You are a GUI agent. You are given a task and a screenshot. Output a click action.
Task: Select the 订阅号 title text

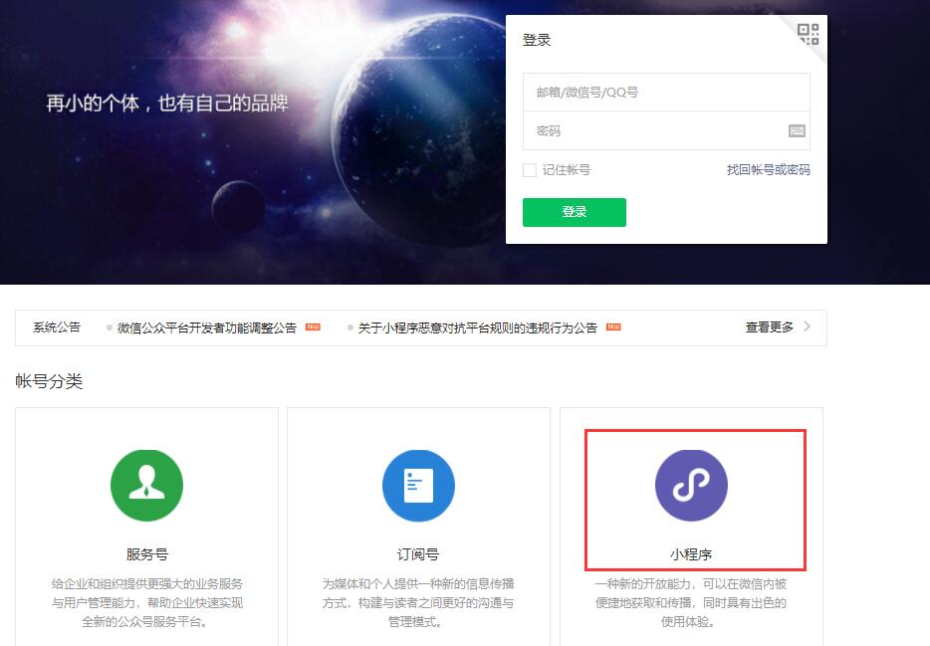(418, 554)
